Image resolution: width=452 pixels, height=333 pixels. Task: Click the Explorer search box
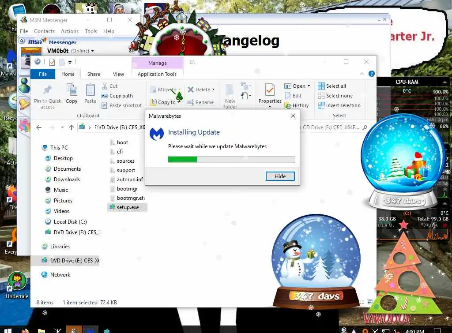tap(335, 127)
